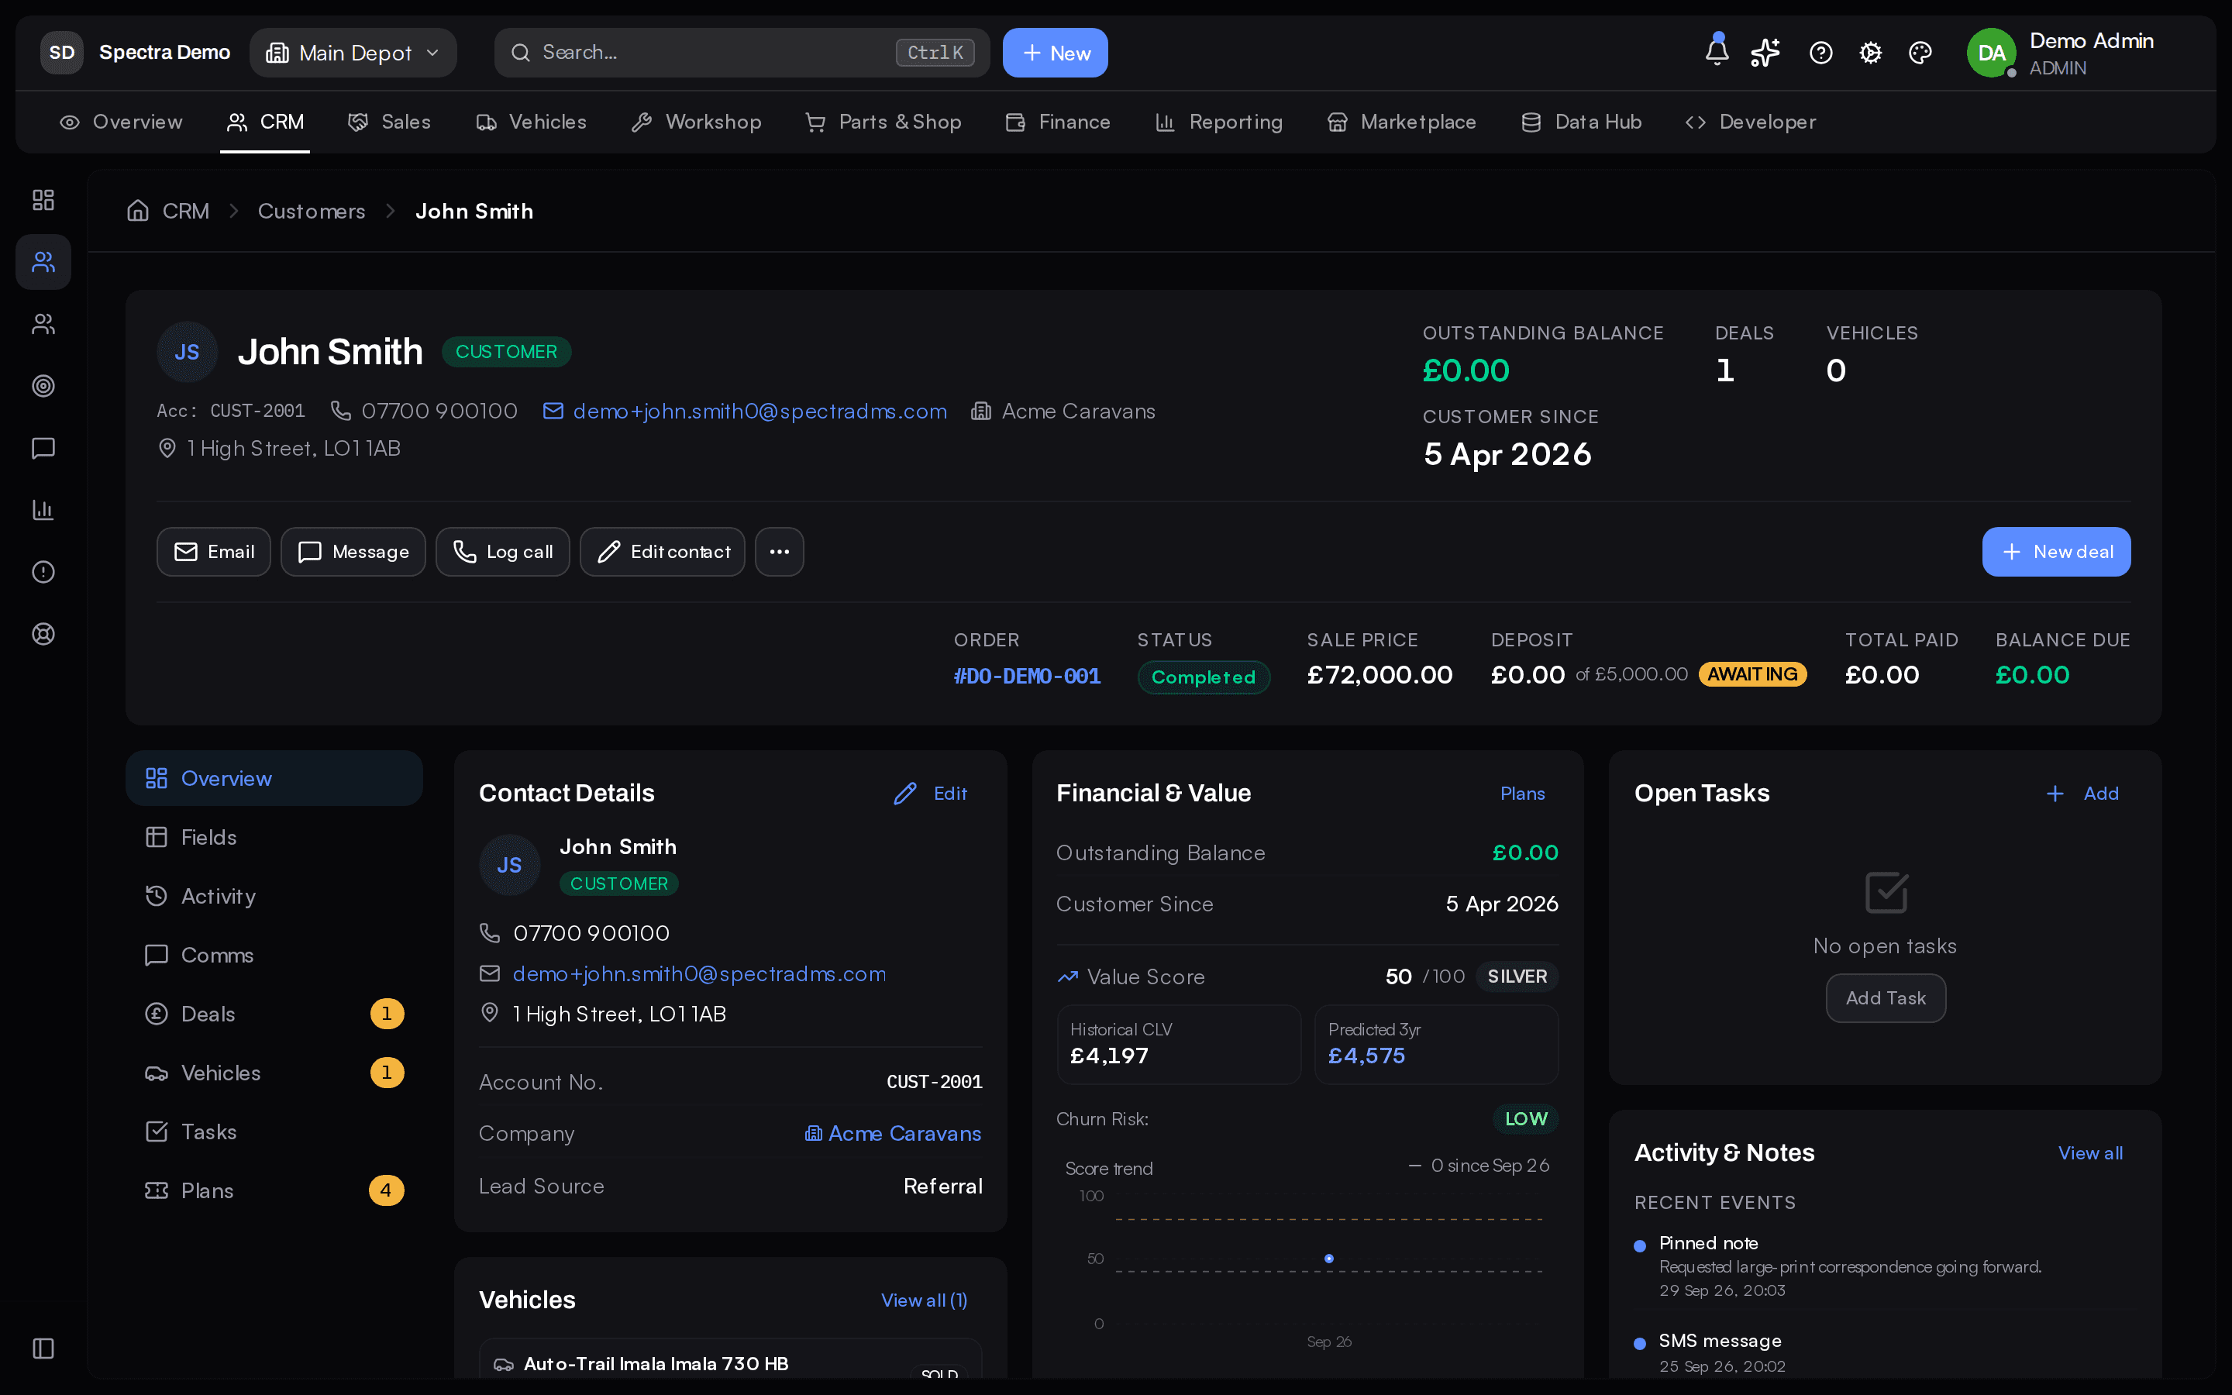Click the dashboard grid icon in left sidebar
Image resolution: width=2232 pixels, height=1395 pixels.
point(43,200)
